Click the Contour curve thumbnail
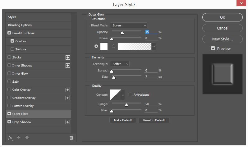 coord(116,95)
